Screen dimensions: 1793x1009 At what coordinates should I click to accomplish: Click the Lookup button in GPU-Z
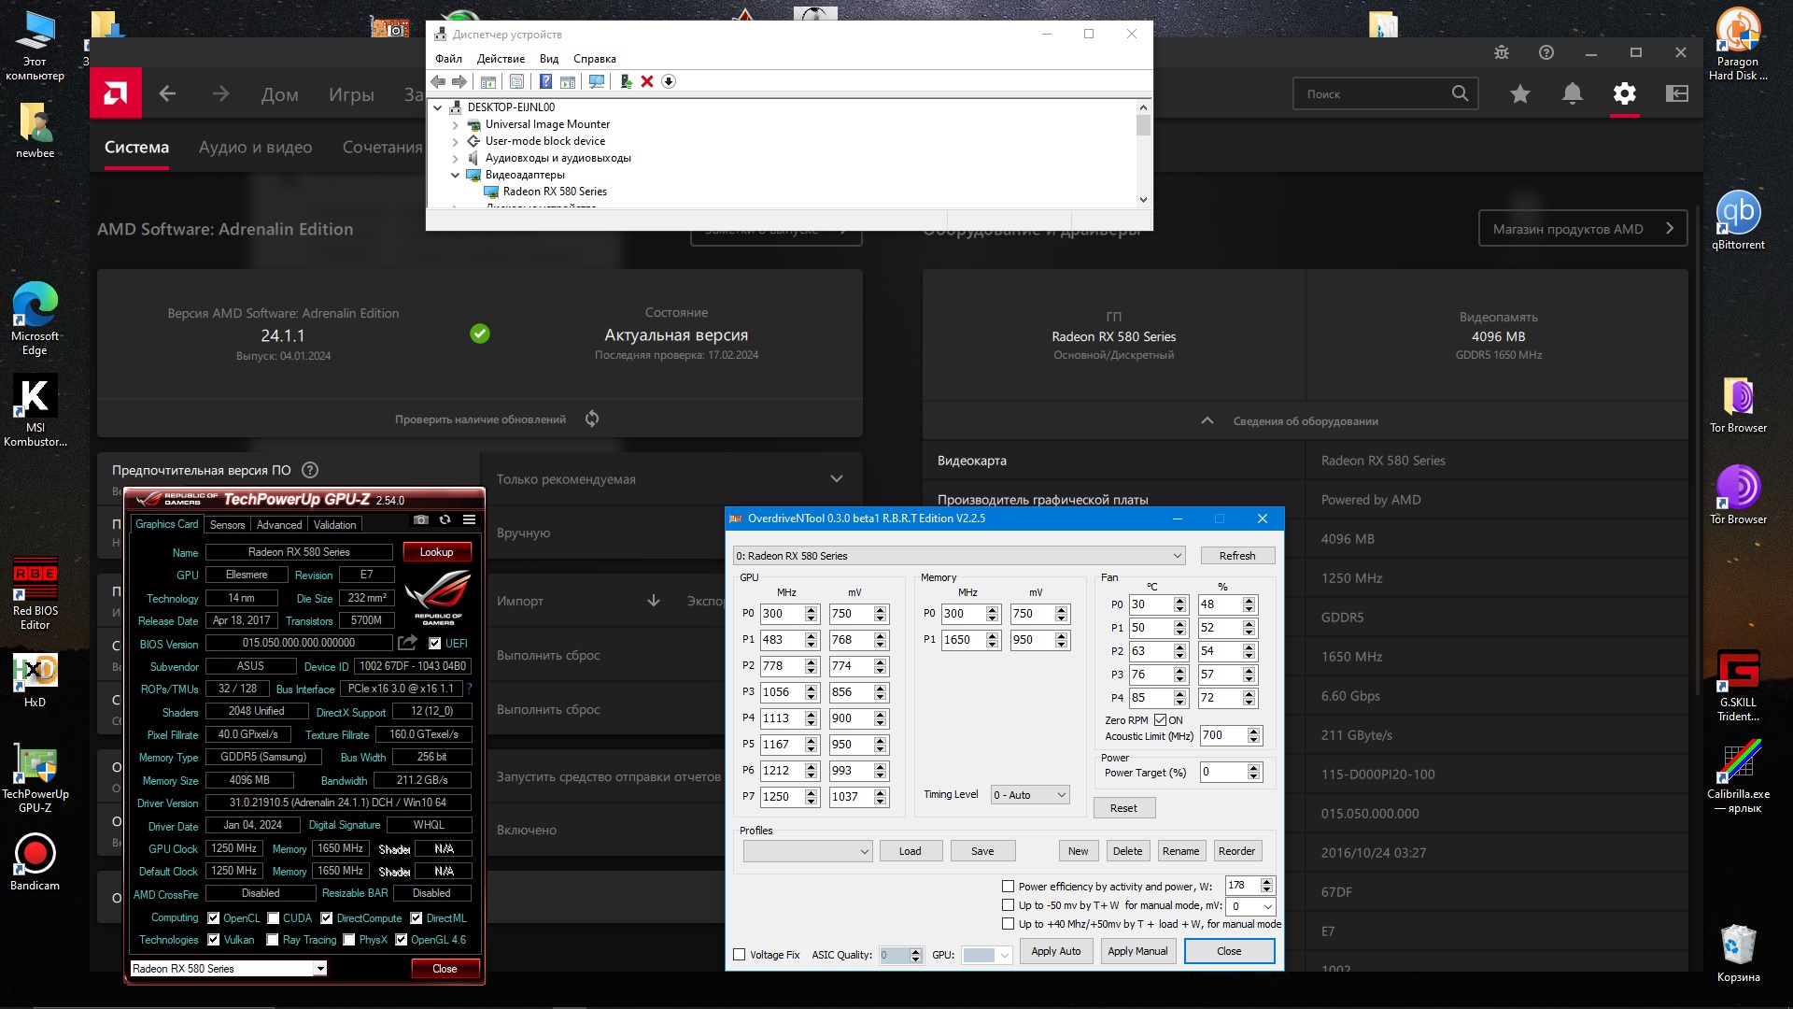(x=436, y=552)
